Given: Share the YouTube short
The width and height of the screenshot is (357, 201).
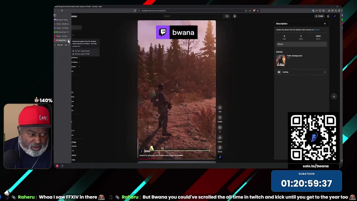Looking at the screenshot, I should click(x=220, y=138).
